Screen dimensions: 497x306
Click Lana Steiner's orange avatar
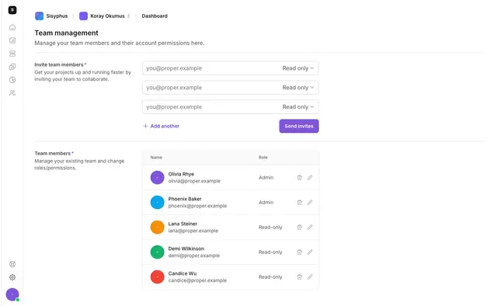(x=157, y=228)
